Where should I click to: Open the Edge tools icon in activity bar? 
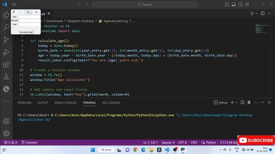(6, 89)
